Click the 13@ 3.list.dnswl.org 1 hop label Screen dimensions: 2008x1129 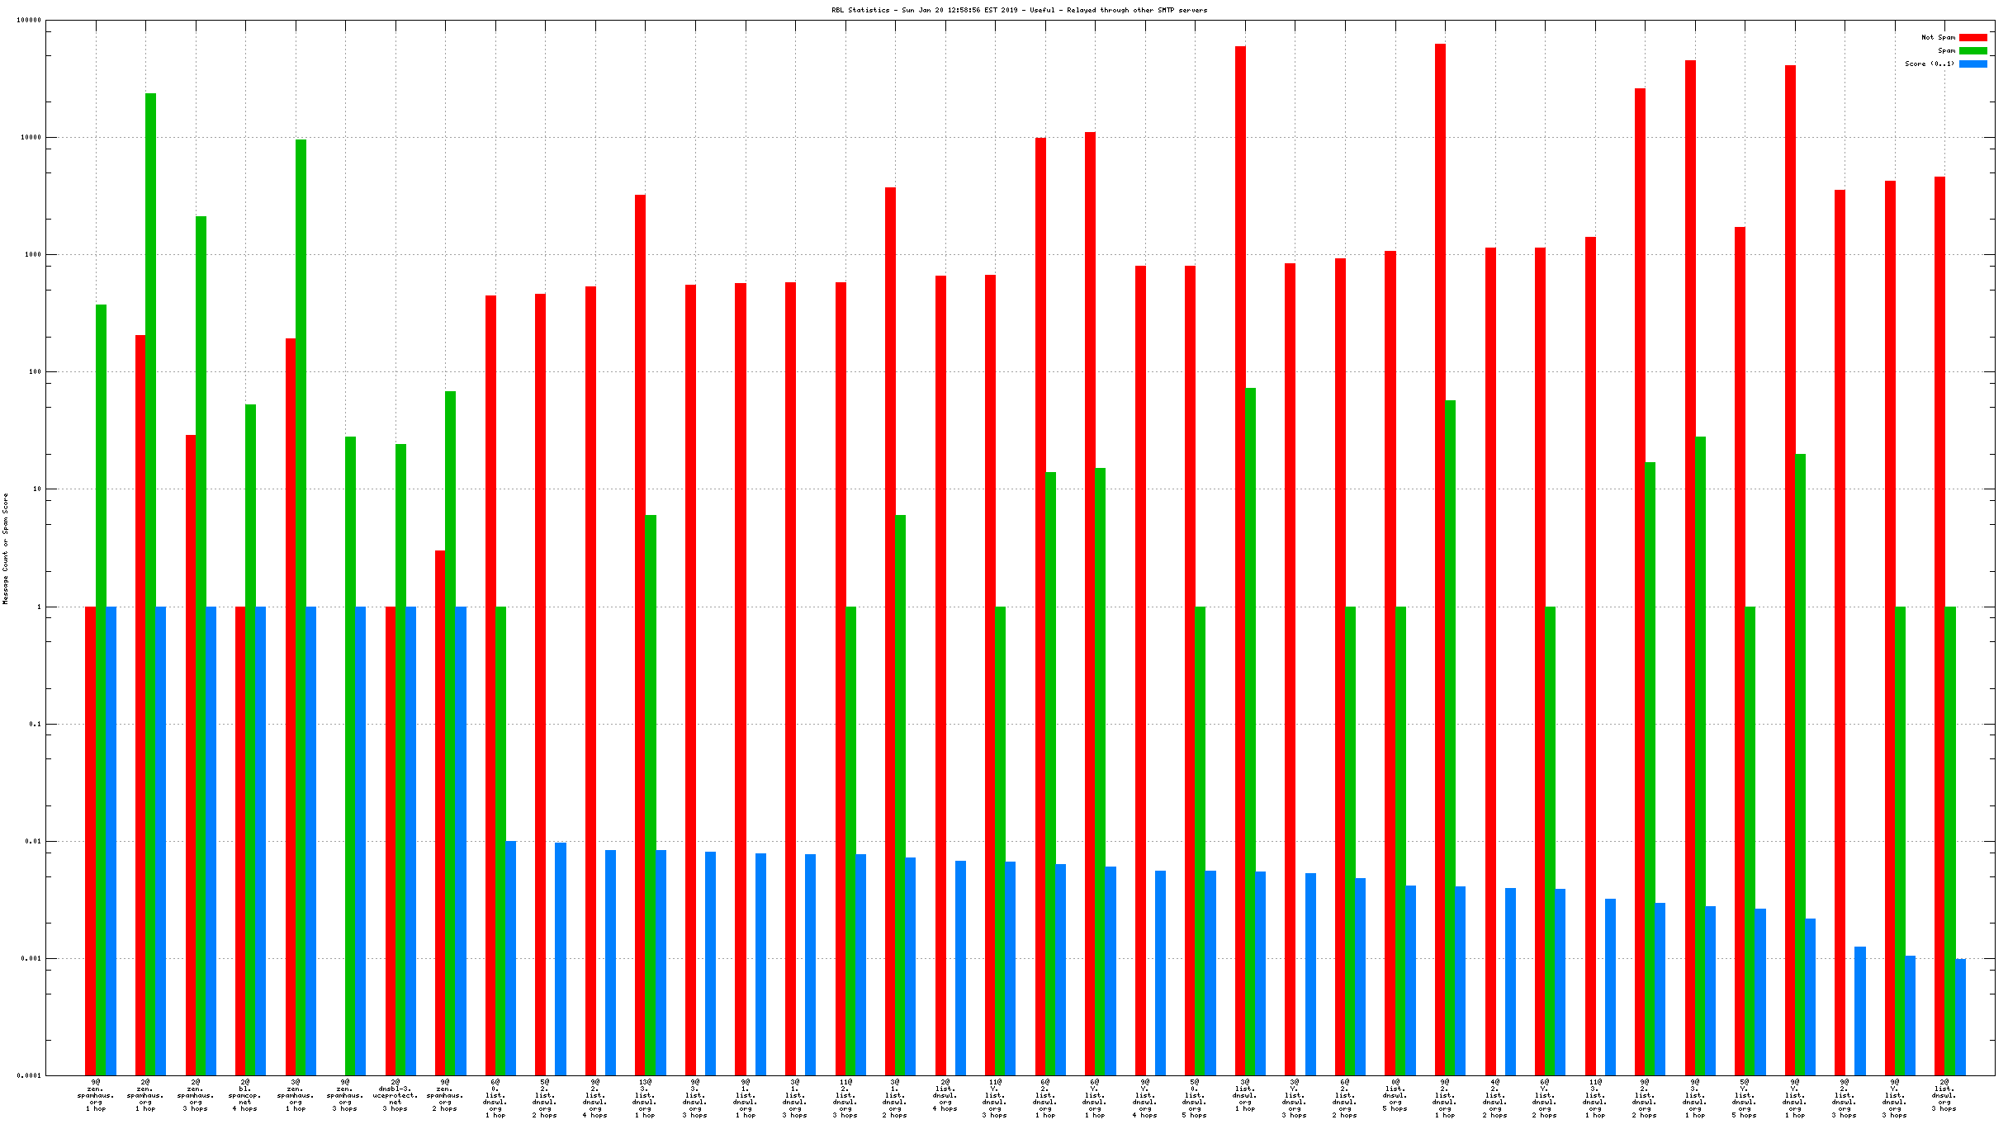[x=645, y=1098]
